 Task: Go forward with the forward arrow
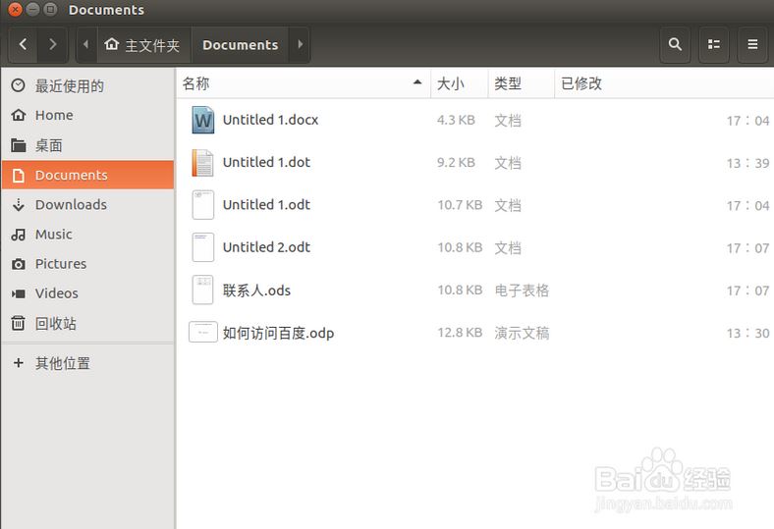tap(52, 44)
